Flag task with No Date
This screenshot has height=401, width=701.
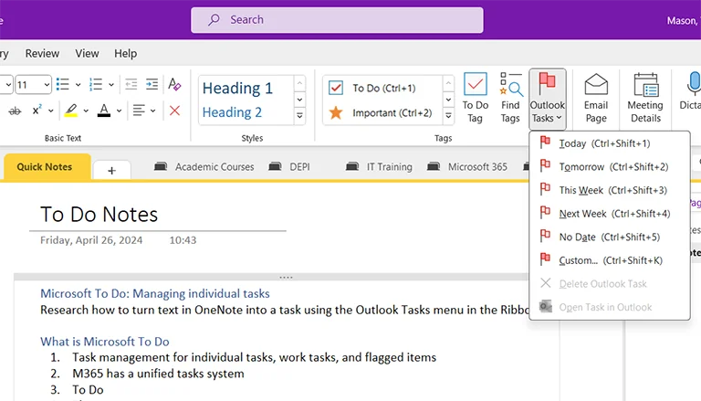point(610,237)
